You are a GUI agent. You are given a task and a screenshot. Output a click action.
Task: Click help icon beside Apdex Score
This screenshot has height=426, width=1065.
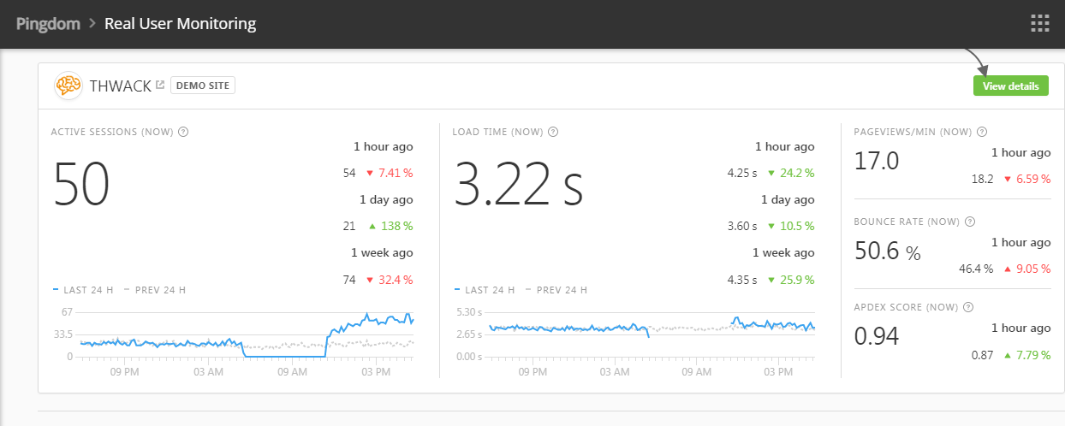click(x=970, y=307)
